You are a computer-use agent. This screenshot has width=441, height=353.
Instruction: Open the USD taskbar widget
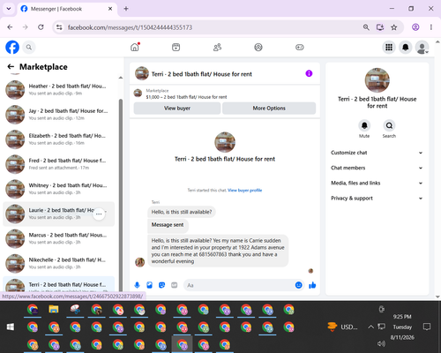point(342,327)
